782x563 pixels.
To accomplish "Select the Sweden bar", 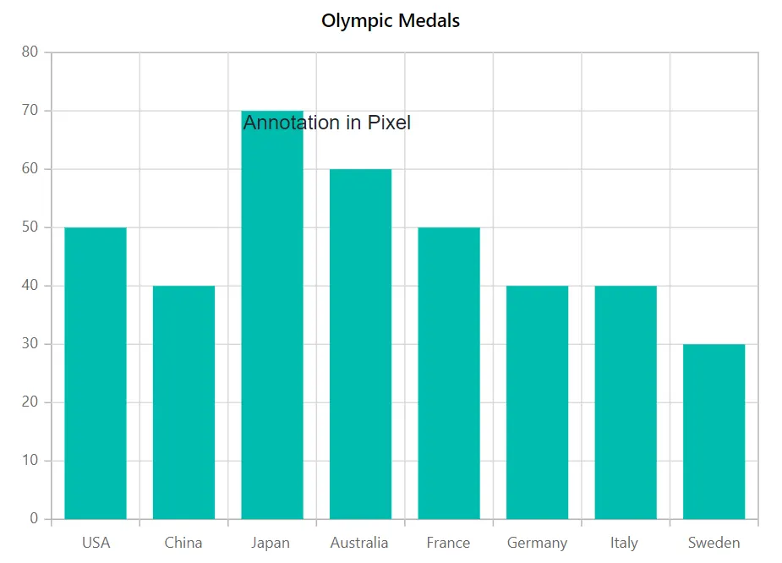I will point(714,431).
